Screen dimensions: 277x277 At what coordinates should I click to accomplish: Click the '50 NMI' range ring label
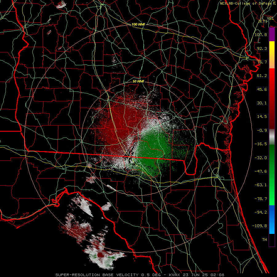(x=138, y=81)
